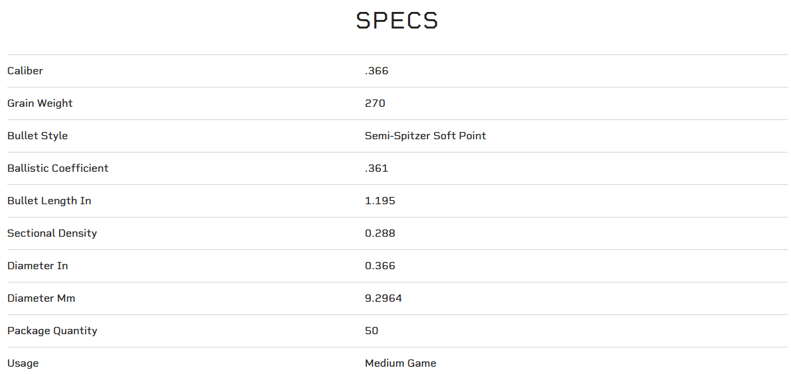Select the Bullet Length In label
Image resolution: width=791 pixels, height=374 pixels.
49,201
